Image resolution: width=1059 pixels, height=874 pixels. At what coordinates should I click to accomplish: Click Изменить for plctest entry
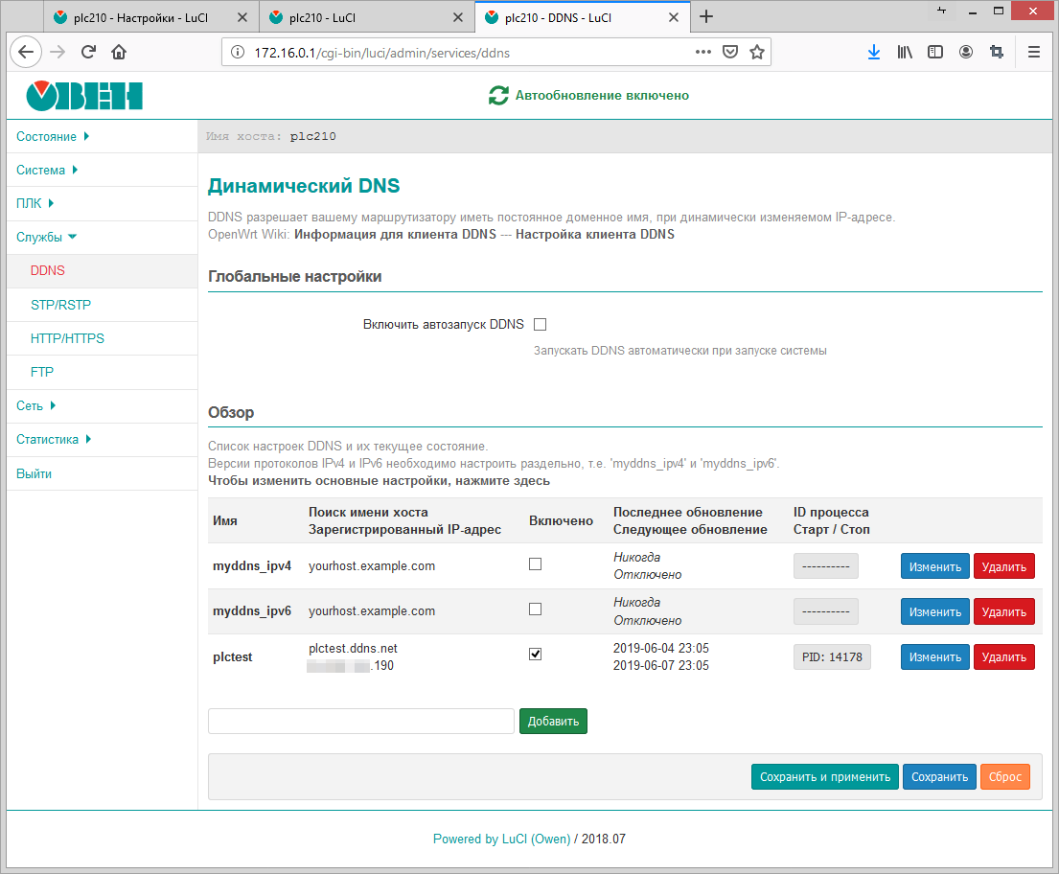(934, 657)
